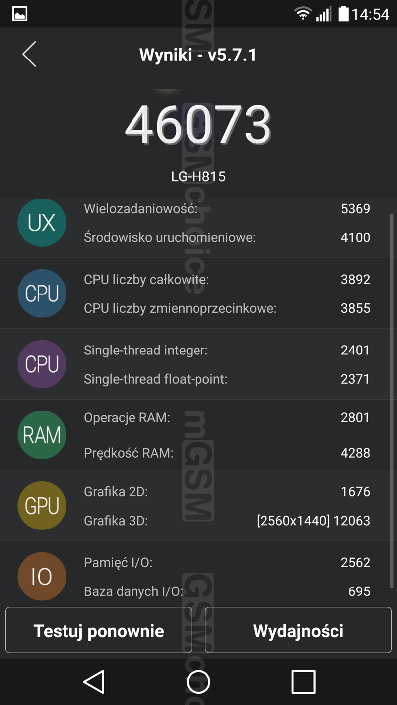This screenshot has height=705, width=397.
Task: Click the Wydajności button
Action: click(298, 630)
